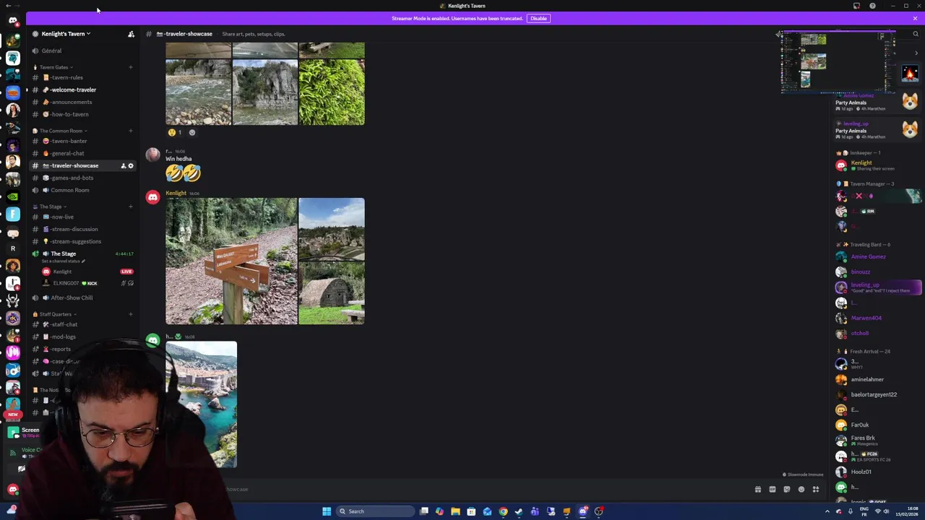This screenshot has height=520, width=925.
Task: Open leveling_up Party Animals activity card
Action: [x=877, y=130]
